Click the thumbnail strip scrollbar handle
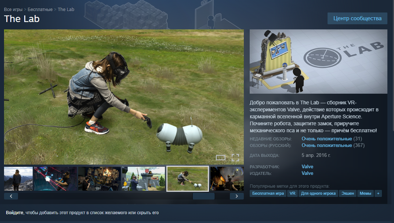 [x=203, y=196]
